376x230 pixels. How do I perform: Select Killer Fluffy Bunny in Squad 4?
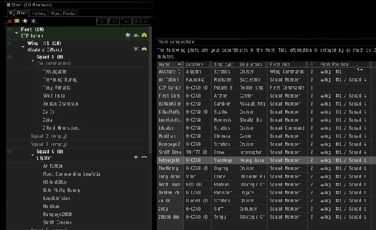coord(61,190)
